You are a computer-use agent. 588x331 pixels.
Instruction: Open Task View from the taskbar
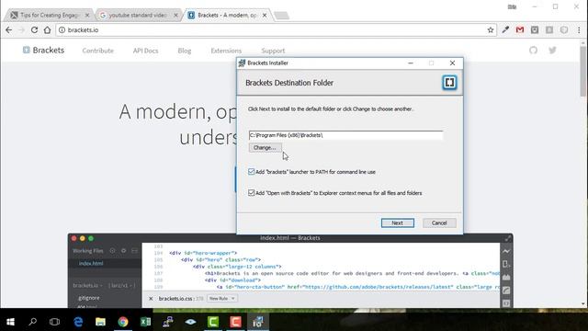coord(55,322)
